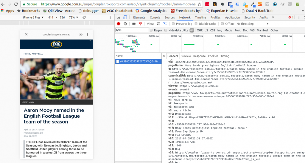305x163 pixels.
Task: Switch to Sources tab
Action: pos(169,17)
